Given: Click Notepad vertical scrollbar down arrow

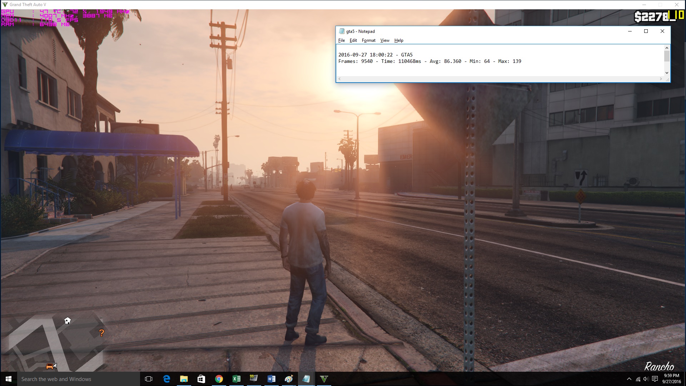Looking at the screenshot, I should [667, 73].
